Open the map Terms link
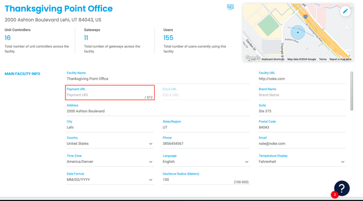 click(x=323, y=59)
